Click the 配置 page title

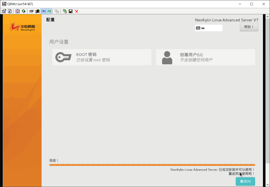pos(50,20)
